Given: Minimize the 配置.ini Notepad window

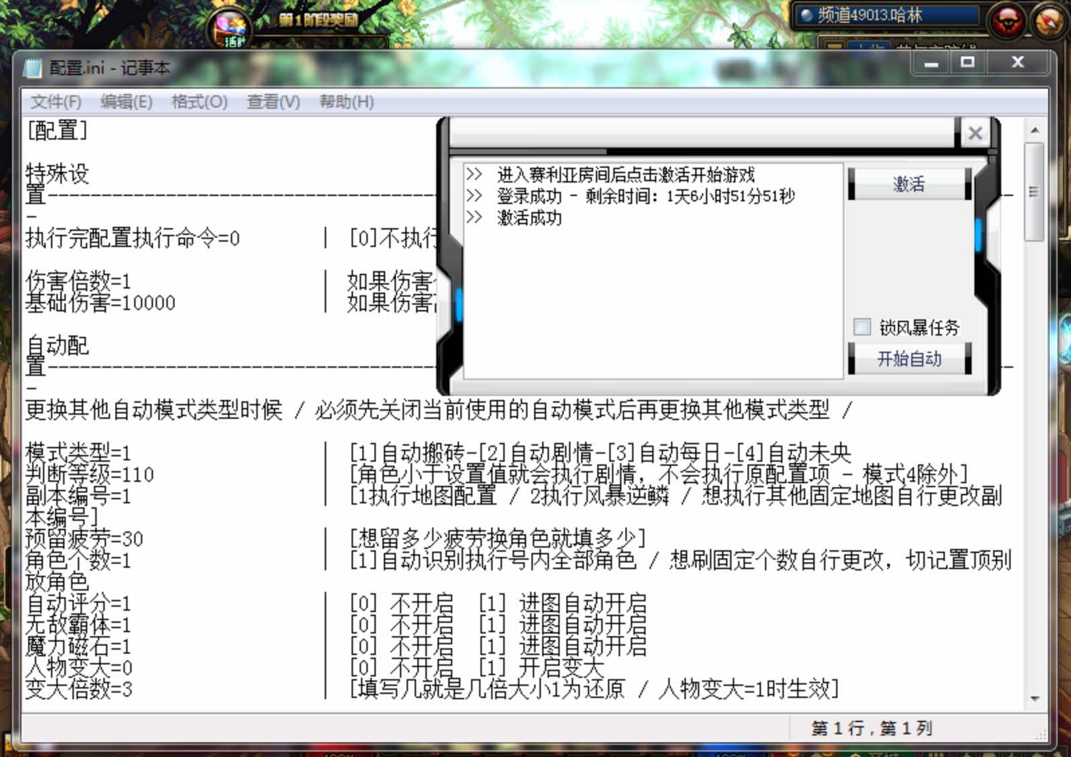Looking at the screenshot, I should (931, 63).
